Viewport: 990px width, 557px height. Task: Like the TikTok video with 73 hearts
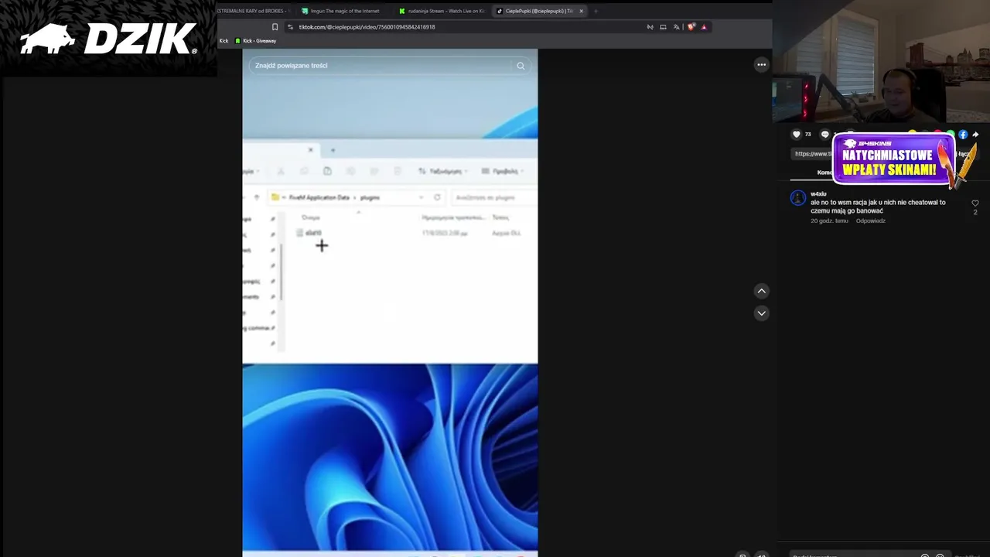[x=796, y=135]
